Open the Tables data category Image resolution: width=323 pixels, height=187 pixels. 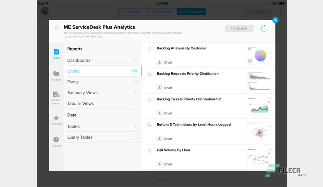click(103, 126)
